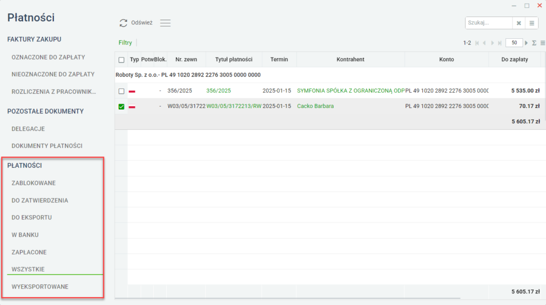546x305 pixels.
Task: Open contractor link Symfonia Spółka z ograniczoną
Action: point(351,91)
